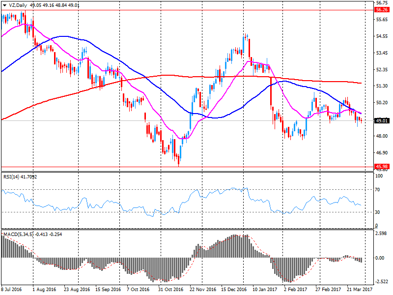Click the triangle arrow beside VZ,Daily
The height and width of the screenshot is (295, 393).
4,5
